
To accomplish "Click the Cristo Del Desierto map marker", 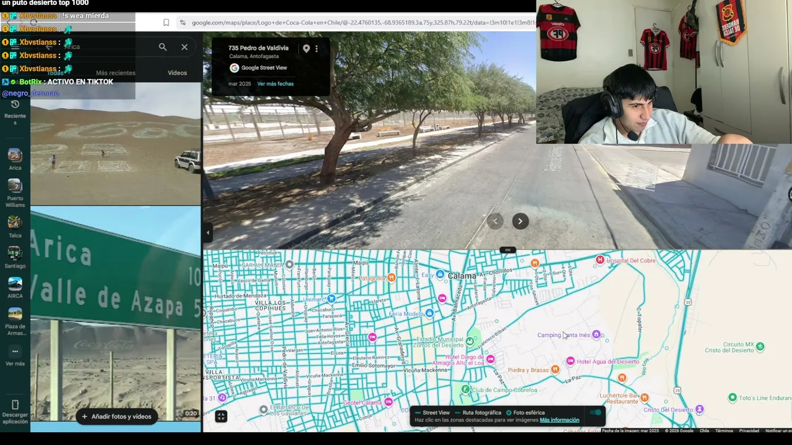I will tap(699, 409).
